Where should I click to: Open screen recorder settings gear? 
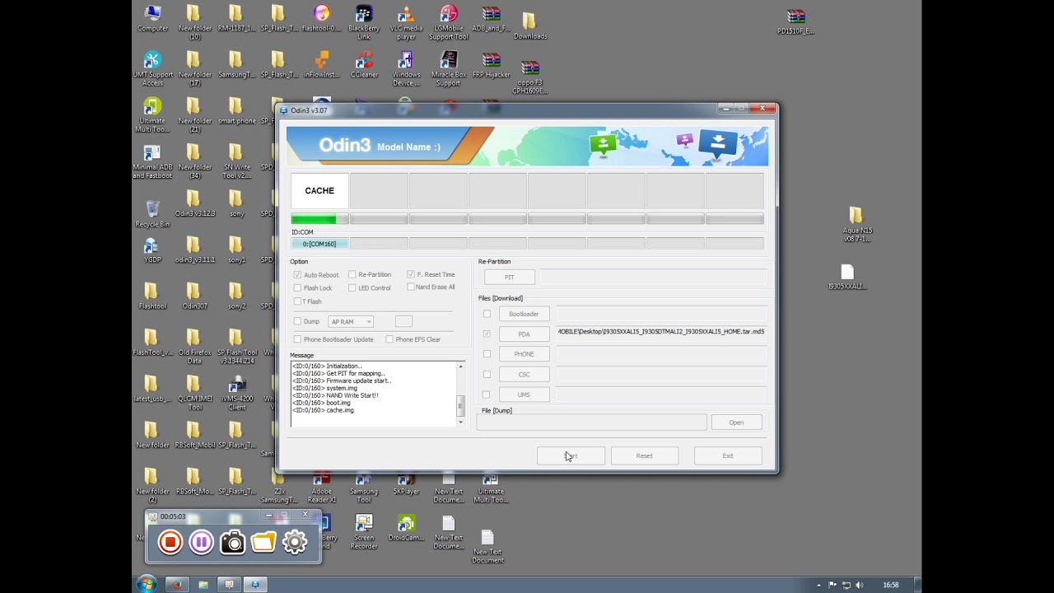coord(295,542)
